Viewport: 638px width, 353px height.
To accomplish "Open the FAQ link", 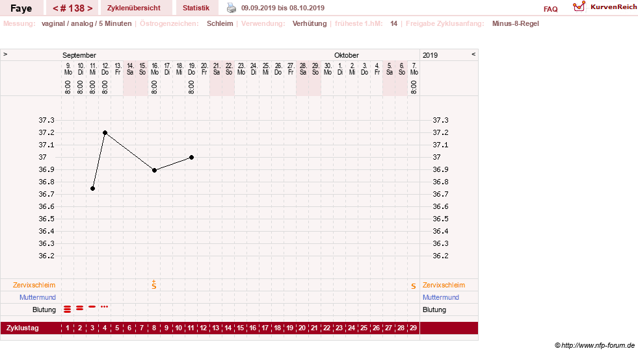I will [550, 9].
